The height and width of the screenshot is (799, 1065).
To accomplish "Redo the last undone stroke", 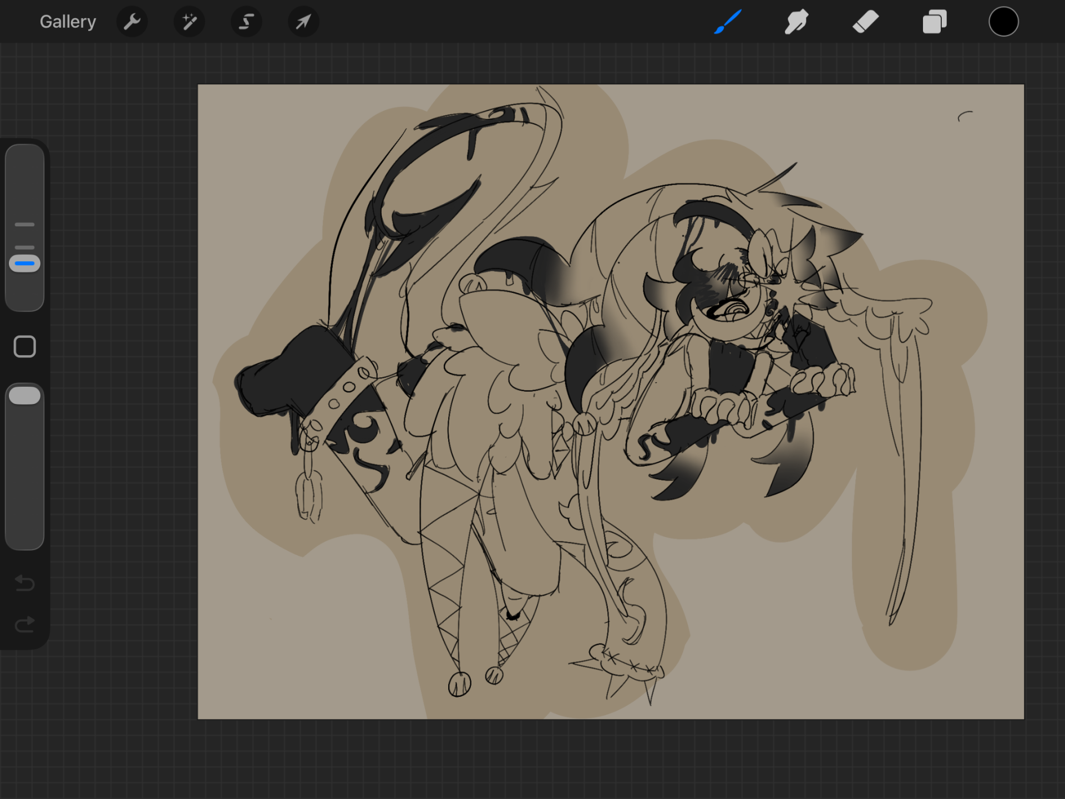I will (25, 624).
